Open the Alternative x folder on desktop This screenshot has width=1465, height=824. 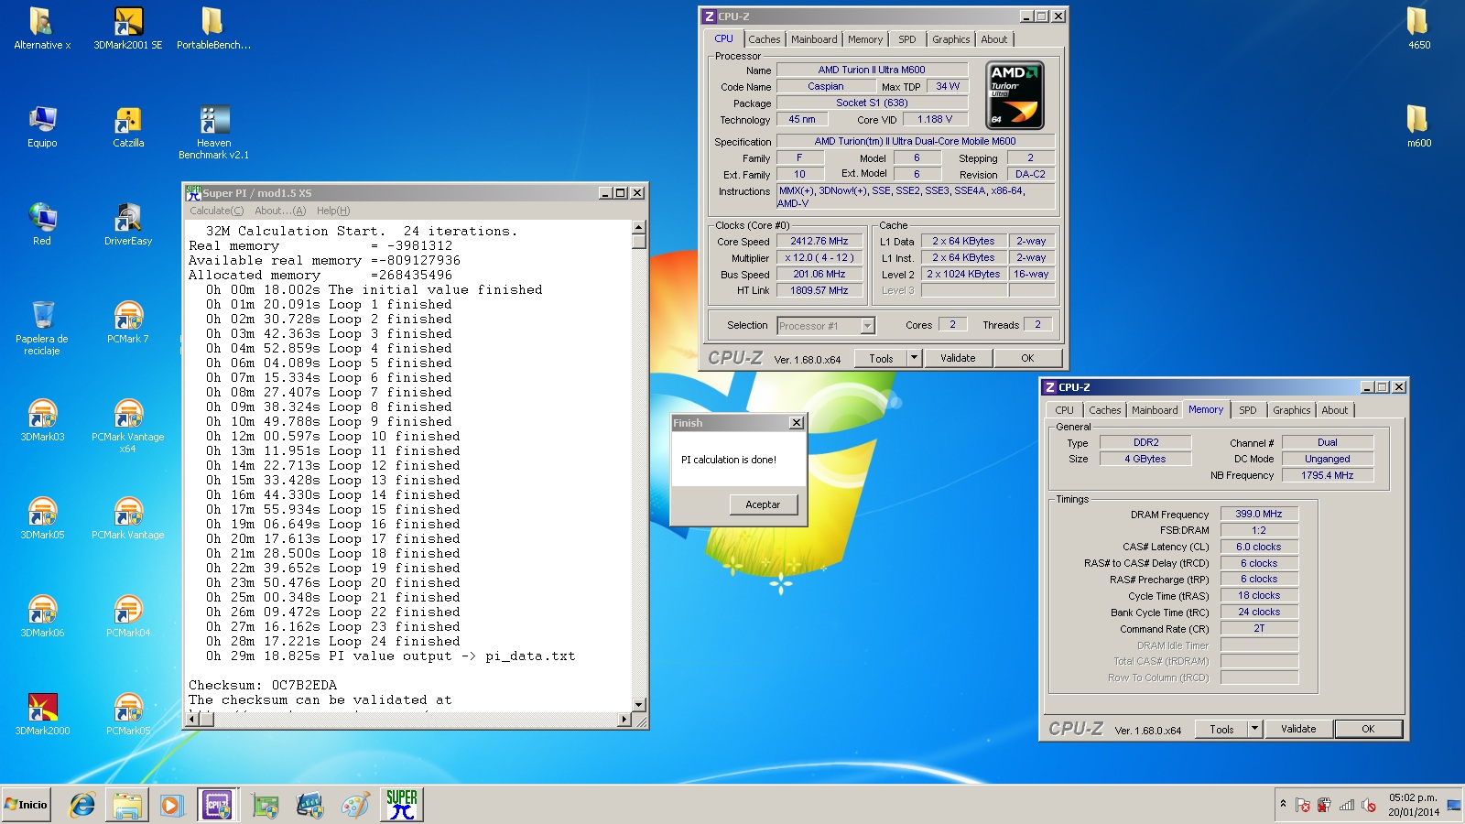click(x=42, y=28)
